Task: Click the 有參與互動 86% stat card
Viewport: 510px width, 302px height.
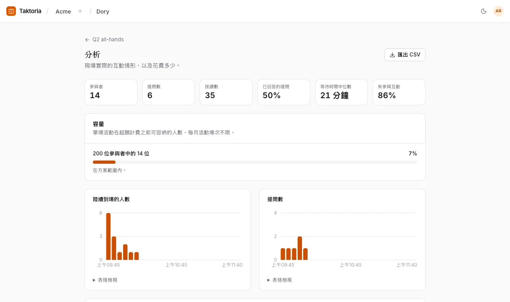Action: tap(399, 92)
